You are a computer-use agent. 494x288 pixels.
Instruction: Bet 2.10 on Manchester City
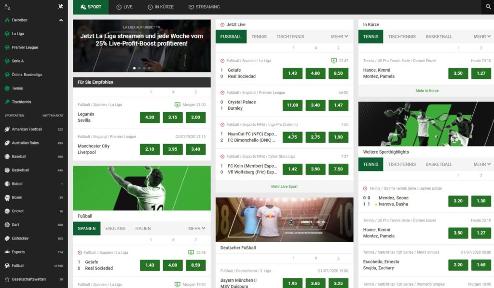click(x=150, y=149)
